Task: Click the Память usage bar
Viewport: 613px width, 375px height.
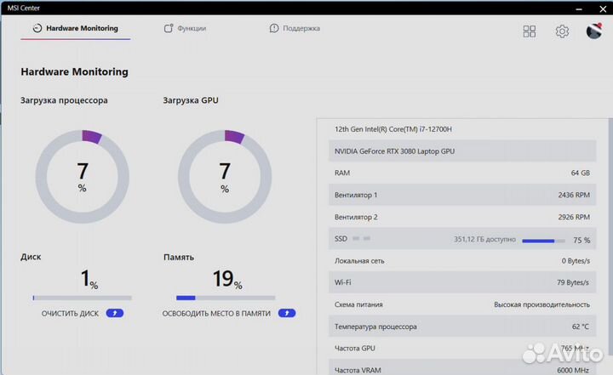Action: pyautogui.click(x=225, y=298)
